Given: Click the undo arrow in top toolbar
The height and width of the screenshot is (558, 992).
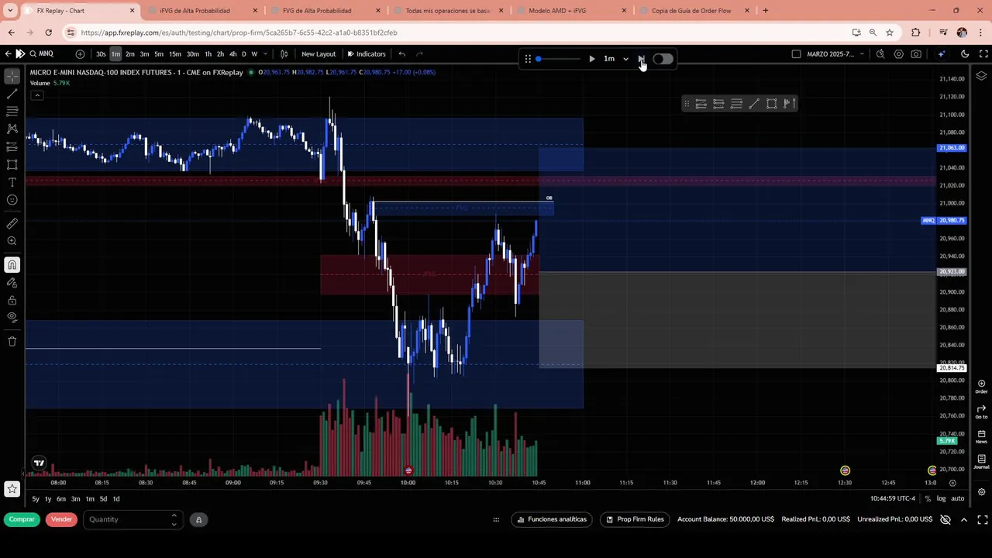Looking at the screenshot, I should (401, 54).
